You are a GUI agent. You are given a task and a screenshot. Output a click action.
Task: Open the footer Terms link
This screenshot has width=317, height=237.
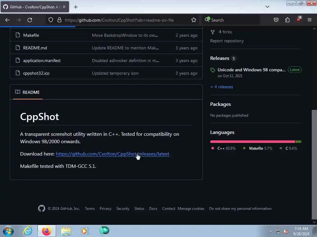[x=90, y=209]
